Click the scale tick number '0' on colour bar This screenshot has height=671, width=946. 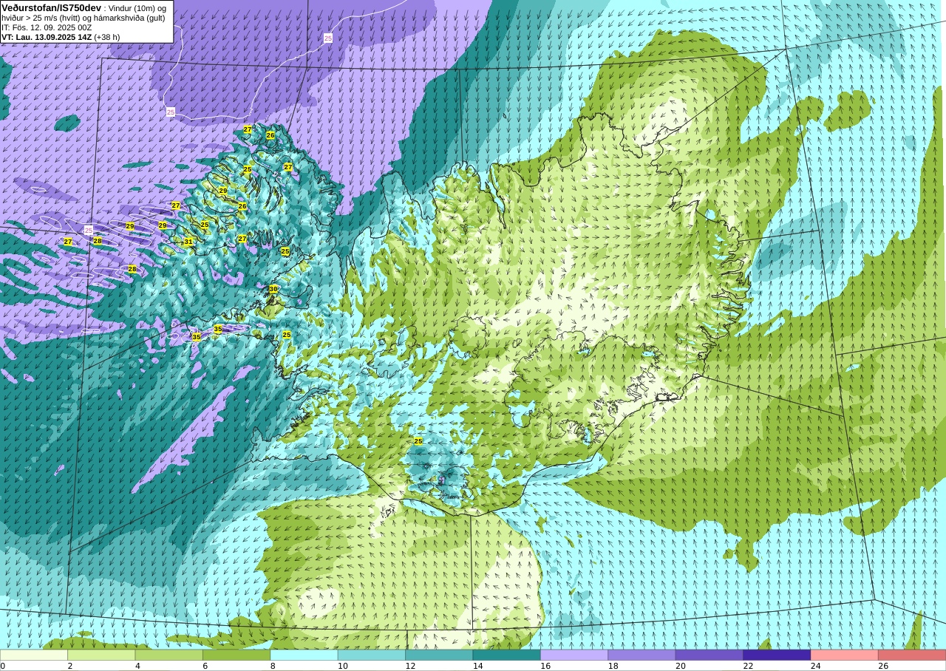tap(3, 666)
